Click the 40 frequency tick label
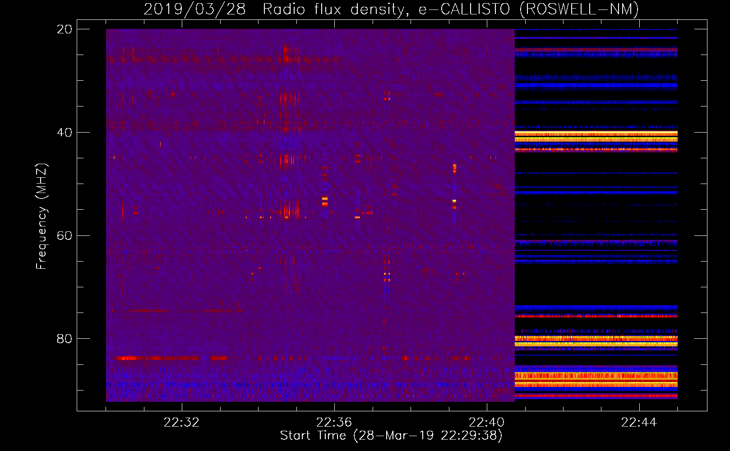The image size is (730, 451). 65,133
